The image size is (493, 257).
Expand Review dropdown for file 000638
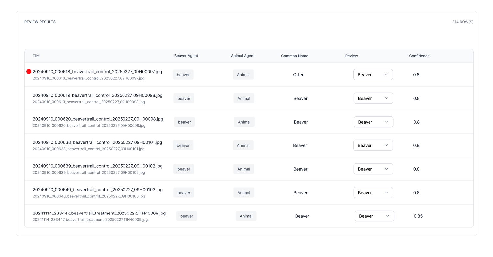tap(373, 145)
